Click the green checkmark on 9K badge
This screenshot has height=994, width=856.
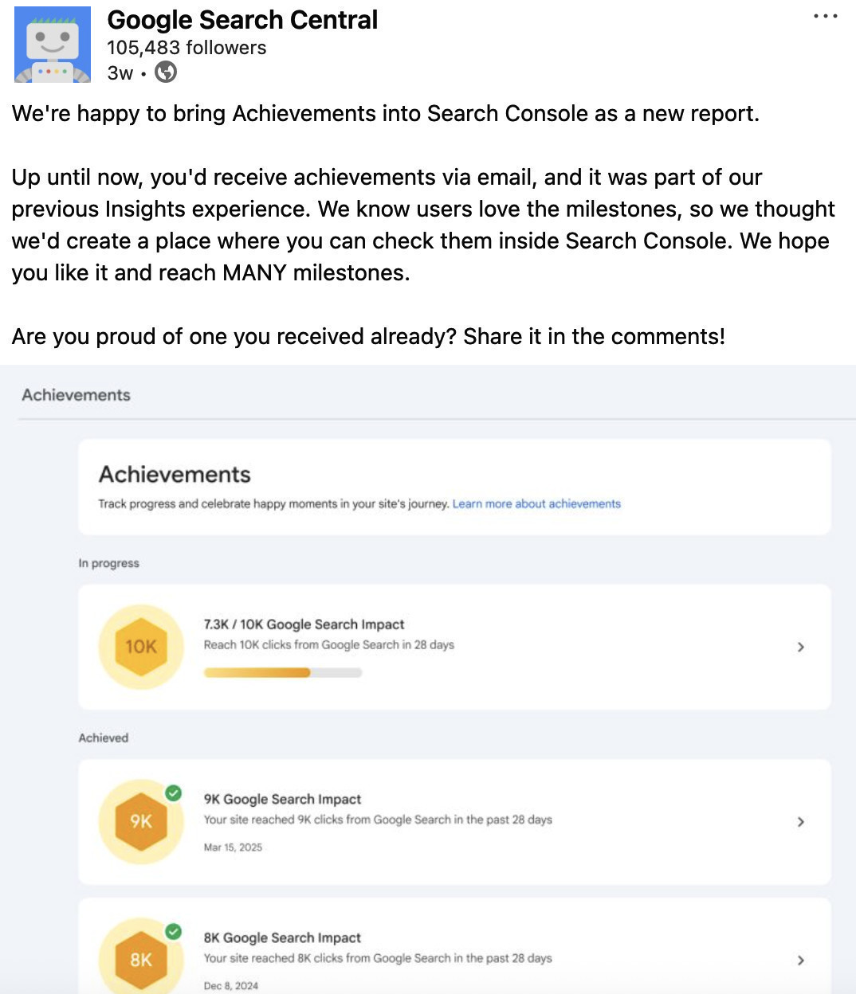[173, 793]
